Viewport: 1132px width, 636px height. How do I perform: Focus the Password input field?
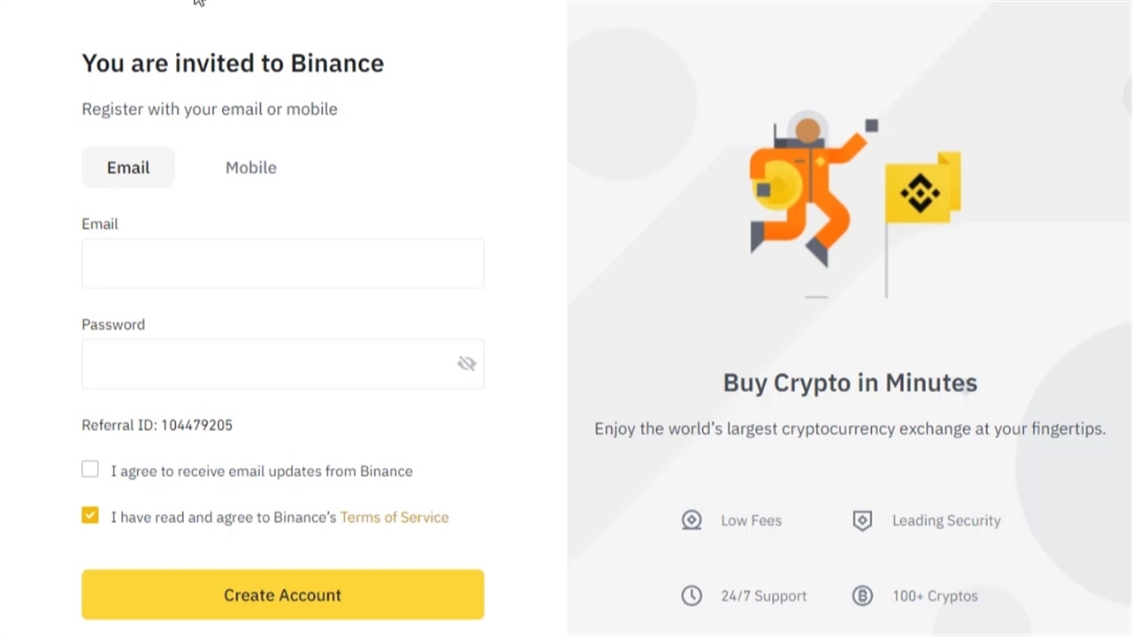point(265,364)
